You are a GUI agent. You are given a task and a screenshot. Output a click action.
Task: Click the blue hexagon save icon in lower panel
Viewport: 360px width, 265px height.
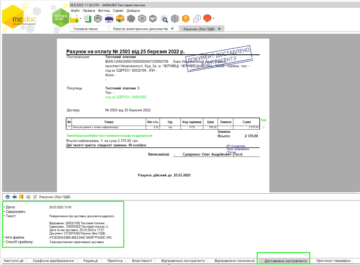coord(8,197)
